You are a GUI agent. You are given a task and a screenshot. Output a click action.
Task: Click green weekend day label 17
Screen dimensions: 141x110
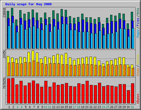click(x=74, y=107)
